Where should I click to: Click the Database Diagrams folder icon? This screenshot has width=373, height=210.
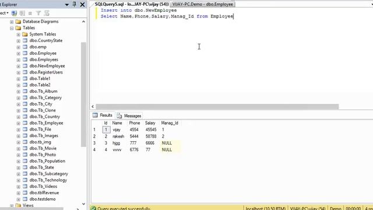click(x=18, y=22)
